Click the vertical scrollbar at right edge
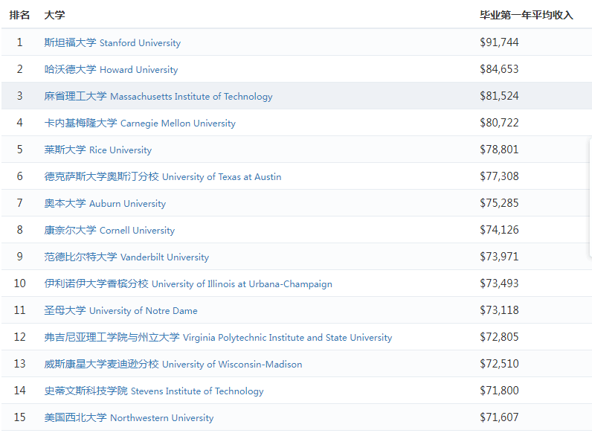The height and width of the screenshot is (433, 592). pyautogui.click(x=590, y=197)
